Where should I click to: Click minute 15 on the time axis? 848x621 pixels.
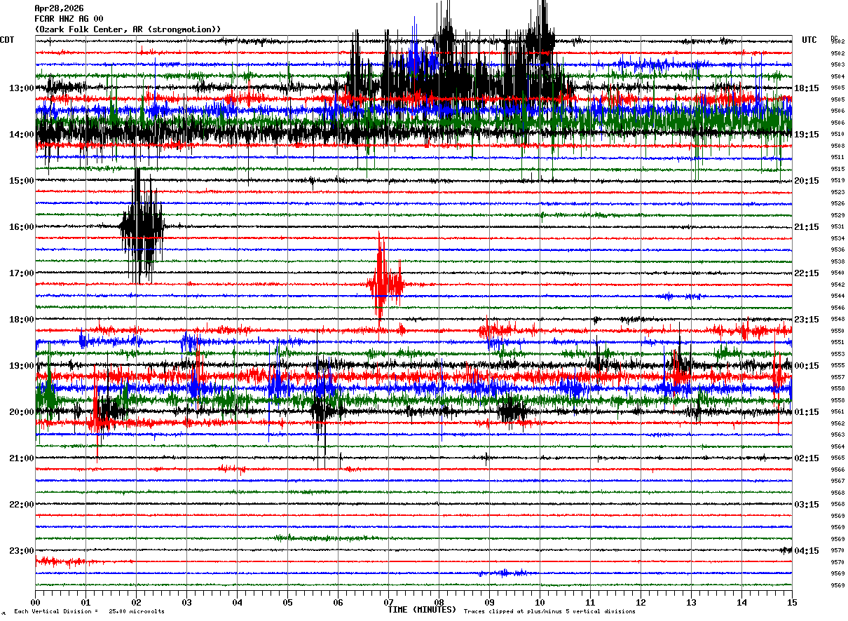click(792, 602)
